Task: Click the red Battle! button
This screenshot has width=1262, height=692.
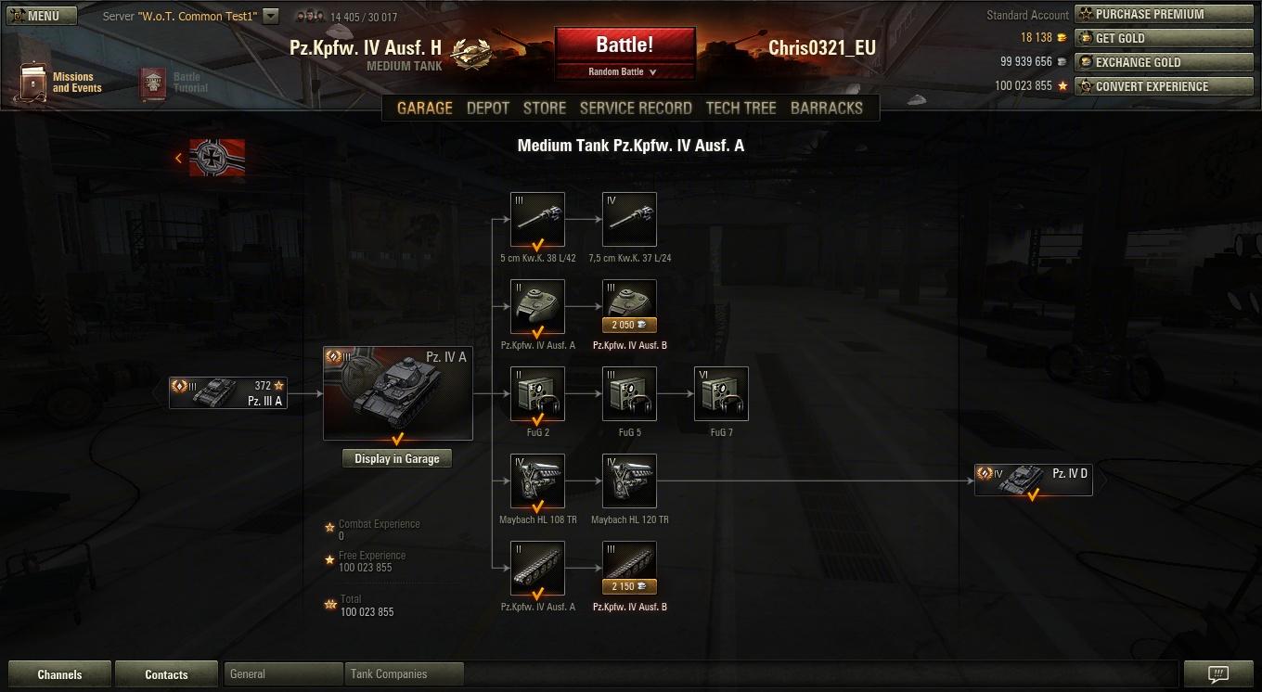Action: pyautogui.click(x=625, y=45)
